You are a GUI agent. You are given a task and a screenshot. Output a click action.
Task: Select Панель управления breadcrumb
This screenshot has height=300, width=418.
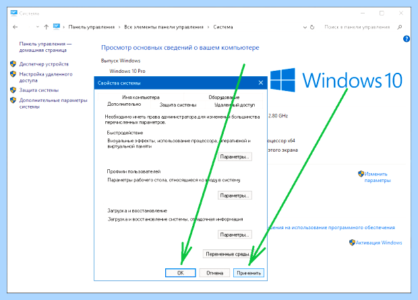(92, 27)
